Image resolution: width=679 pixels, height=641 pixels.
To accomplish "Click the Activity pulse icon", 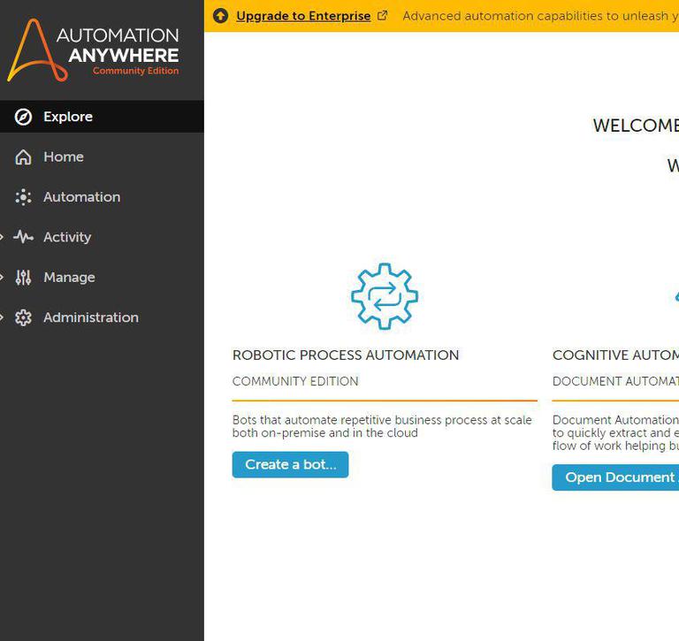I will [x=23, y=237].
